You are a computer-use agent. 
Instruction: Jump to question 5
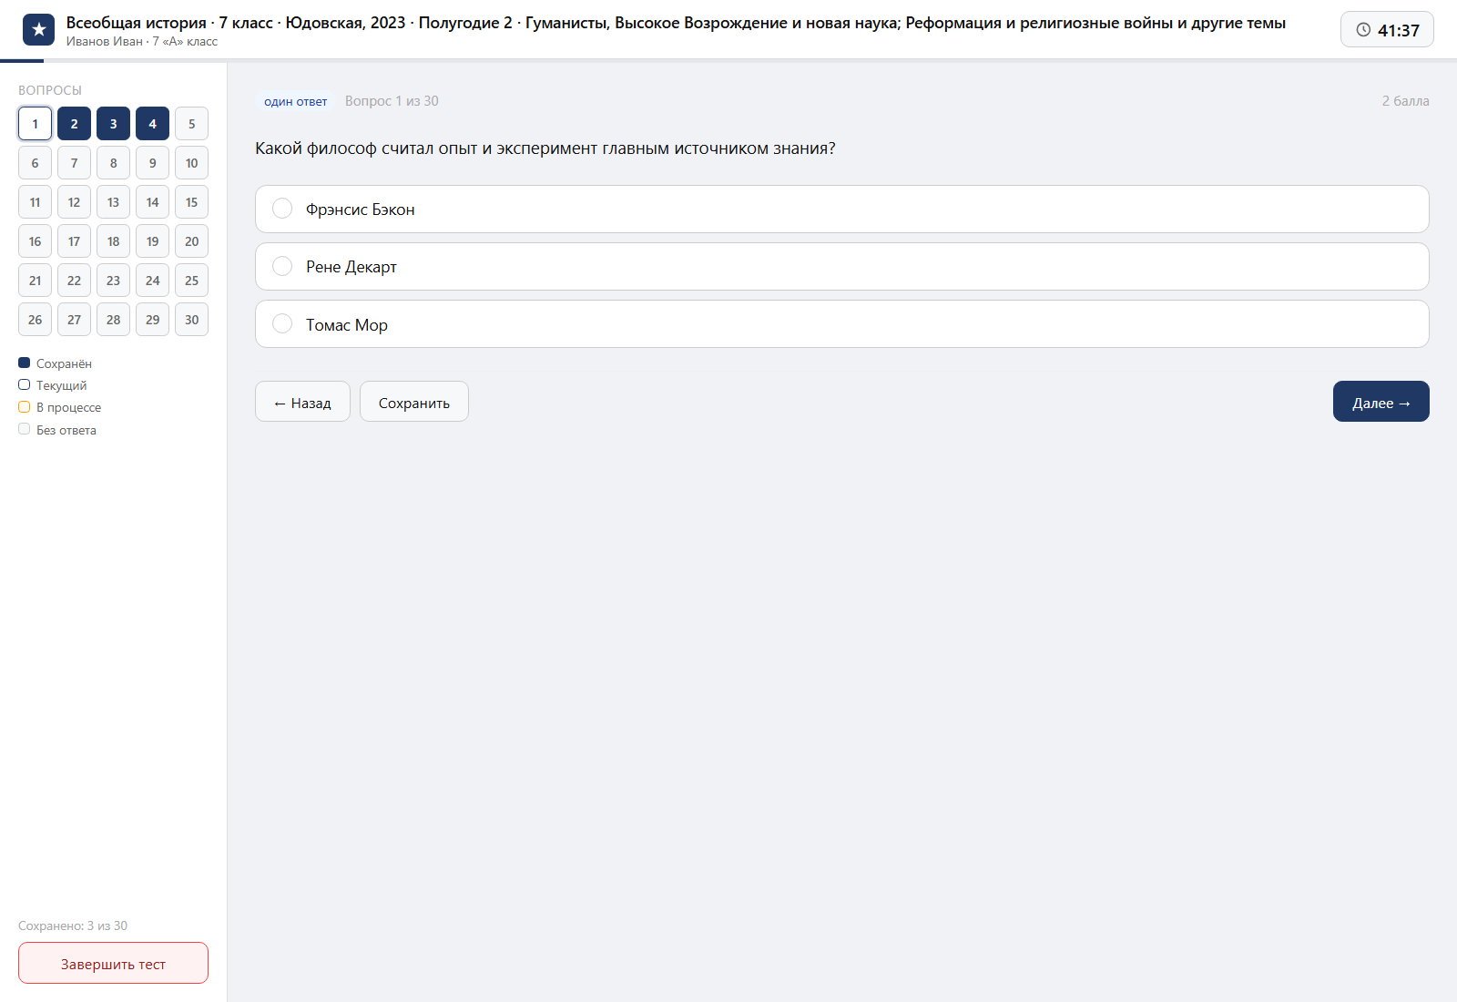click(x=191, y=124)
